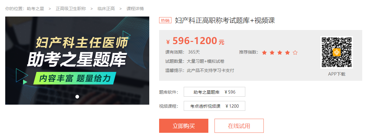Viewport: 365px width, 138px height.
Task: Click the green play triangle on banner
Action: [25, 82]
